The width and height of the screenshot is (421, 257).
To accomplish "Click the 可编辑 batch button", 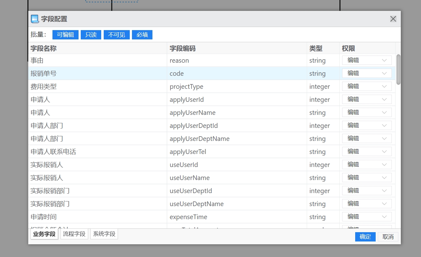I will point(66,35).
